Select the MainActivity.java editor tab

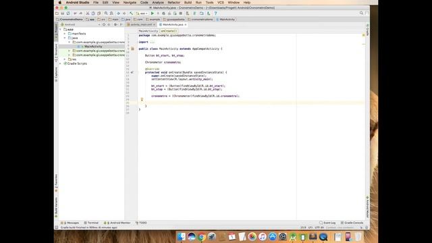click(173, 24)
